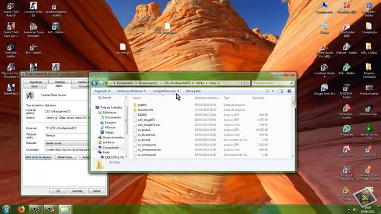Select TheForest - Atalho desktop icon
The width and height of the screenshot is (381, 214).
tap(11, 50)
